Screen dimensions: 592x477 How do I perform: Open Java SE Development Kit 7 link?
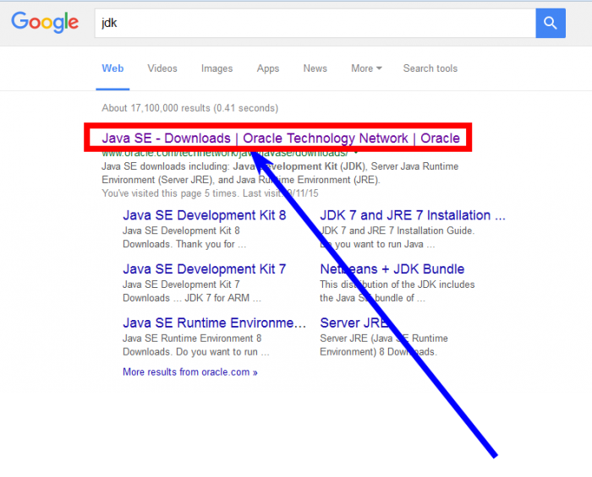pyautogui.click(x=205, y=269)
